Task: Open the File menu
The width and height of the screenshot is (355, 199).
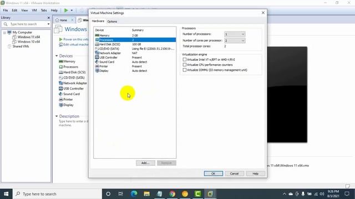Action: point(6,11)
